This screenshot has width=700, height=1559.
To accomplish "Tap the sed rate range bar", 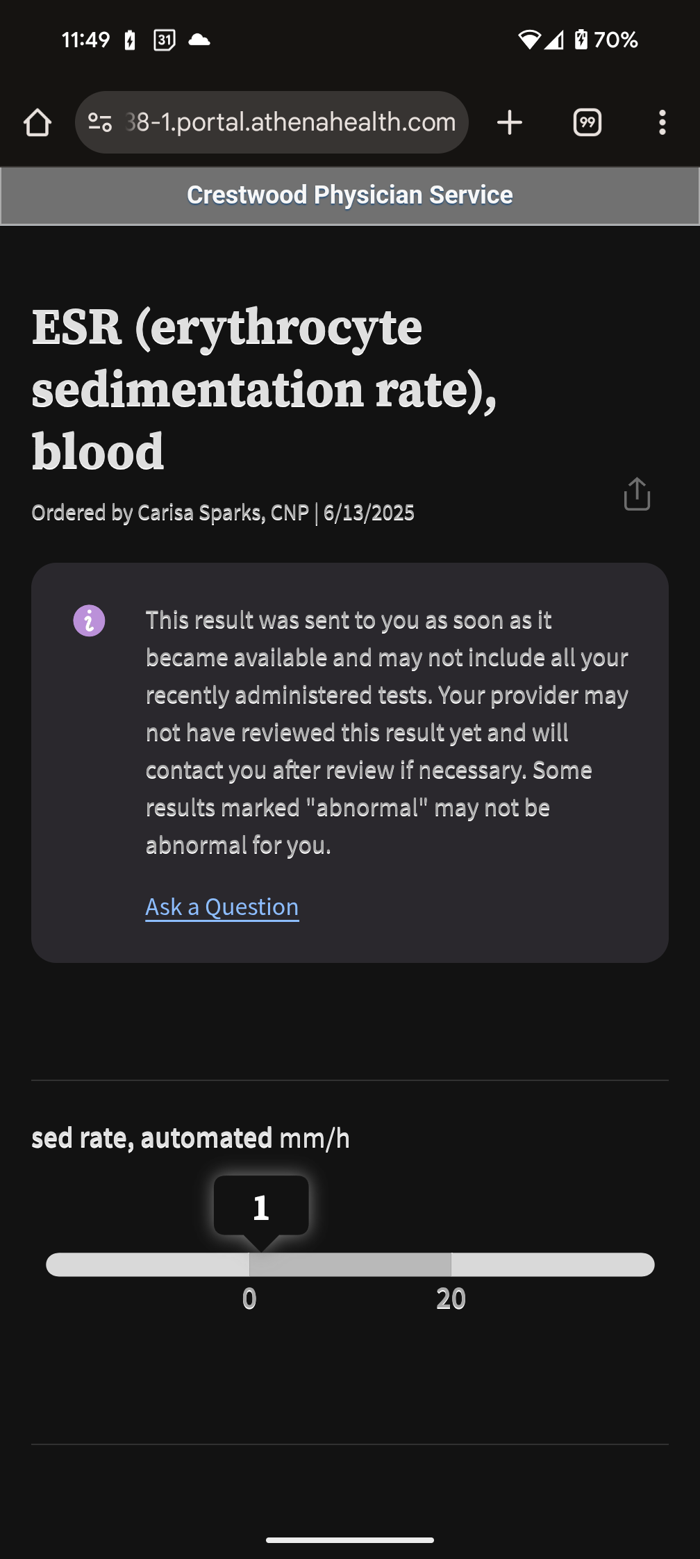I will point(350,1264).
